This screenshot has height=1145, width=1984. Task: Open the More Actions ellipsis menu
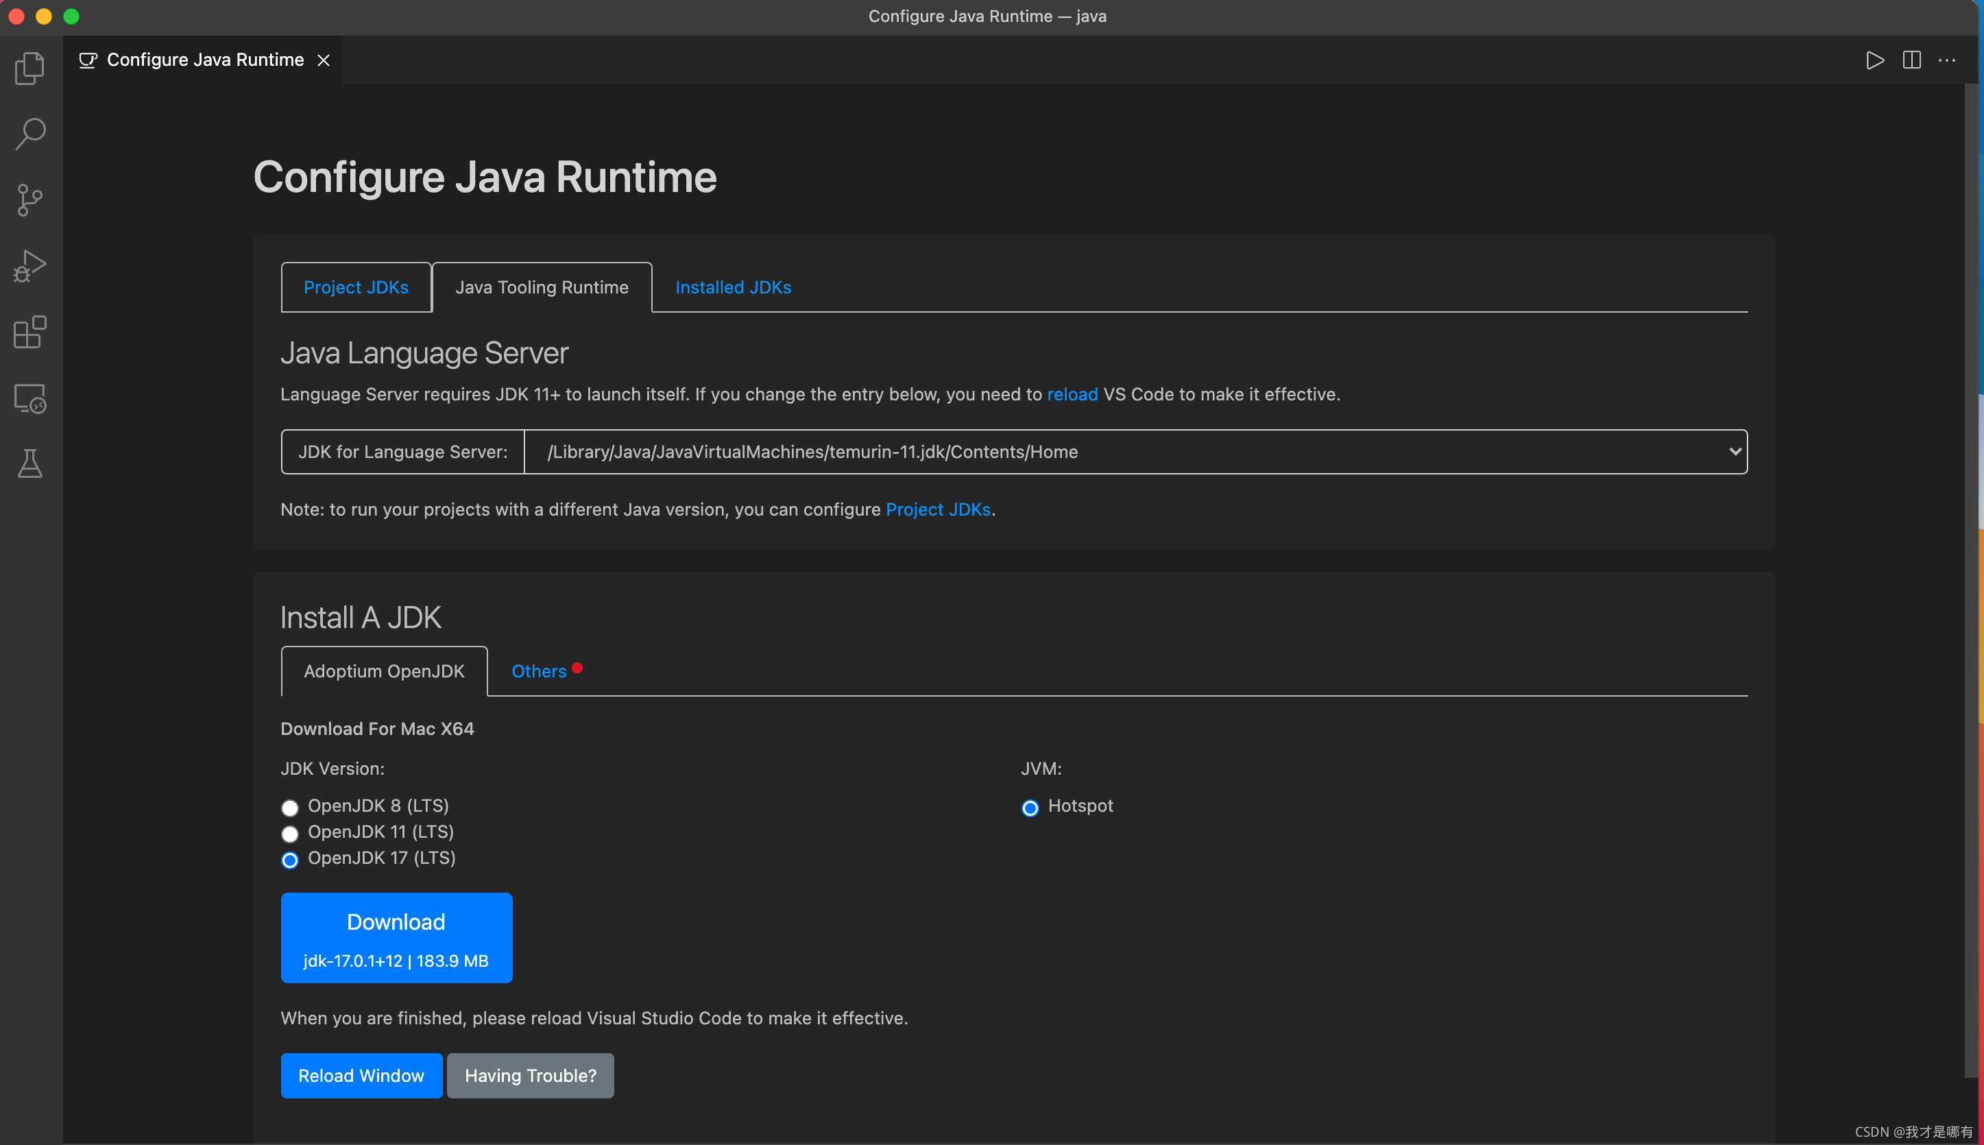point(1947,60)
